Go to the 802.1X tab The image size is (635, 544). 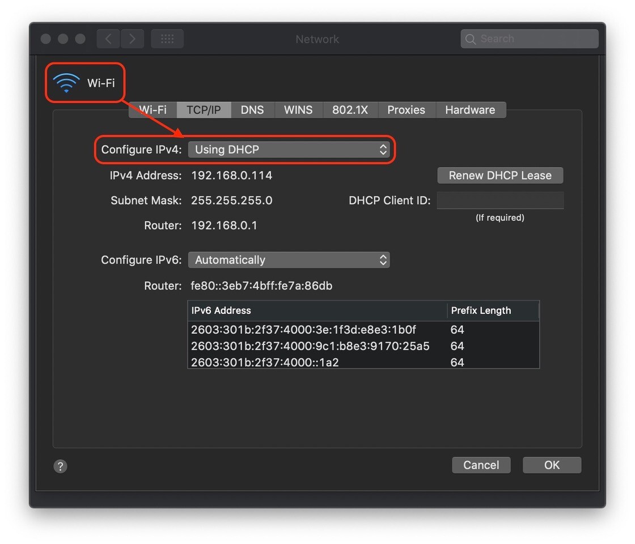350,110
